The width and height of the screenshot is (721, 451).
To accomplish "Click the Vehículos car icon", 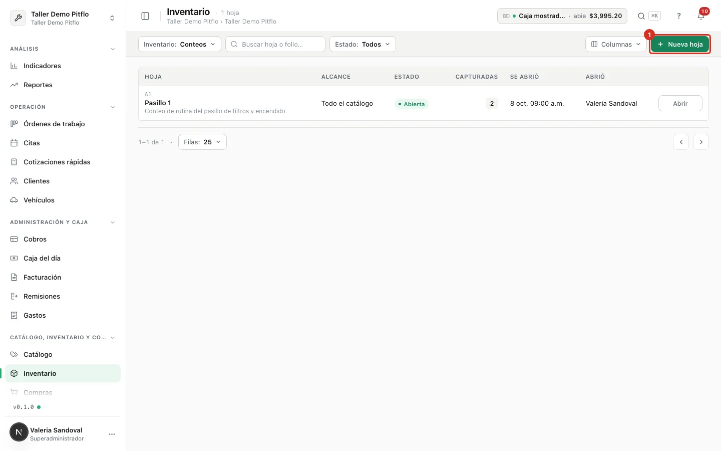I will click(x=14, y=200).
